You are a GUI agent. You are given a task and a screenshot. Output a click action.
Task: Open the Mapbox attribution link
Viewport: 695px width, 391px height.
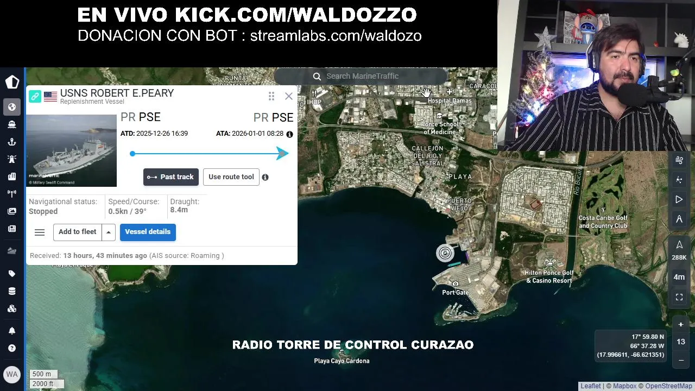tap(624, 386)
